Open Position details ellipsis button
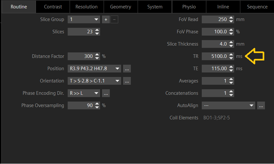Image resolution: width=274 pixels, height=164 pixels. (127, 69)
